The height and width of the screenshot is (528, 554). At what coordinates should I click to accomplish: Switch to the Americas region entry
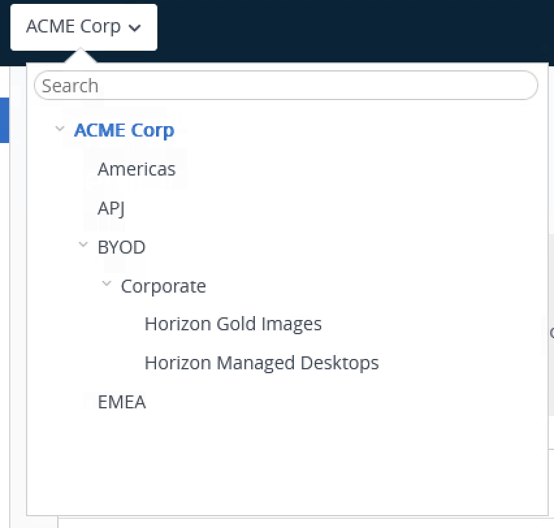pos(137,169)
